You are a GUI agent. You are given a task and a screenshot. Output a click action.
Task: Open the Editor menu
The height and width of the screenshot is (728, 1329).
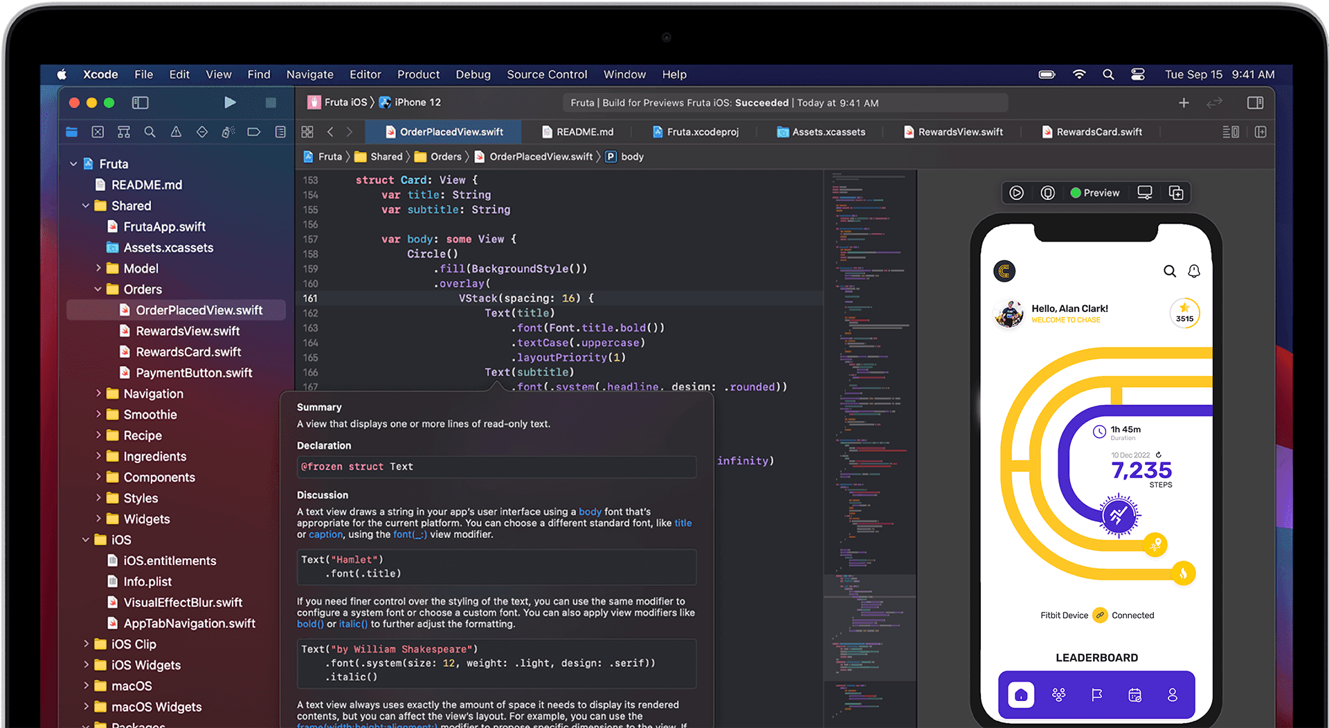365,74
